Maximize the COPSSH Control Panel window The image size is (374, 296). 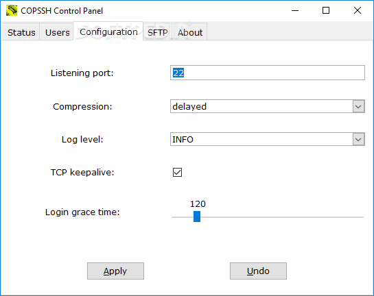tap(326, 10)
